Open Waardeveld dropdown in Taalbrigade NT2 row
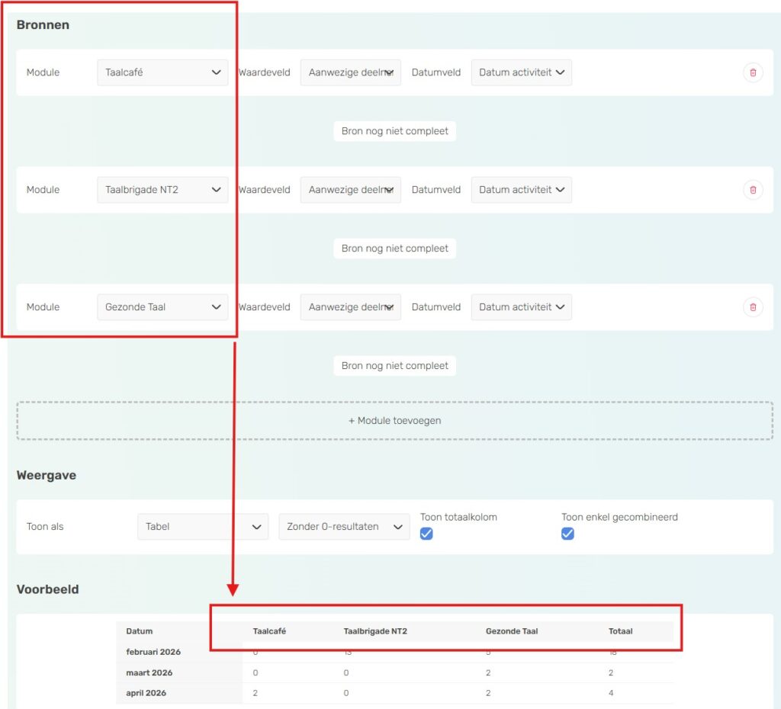The image size is (781, 709). (350, 190)
